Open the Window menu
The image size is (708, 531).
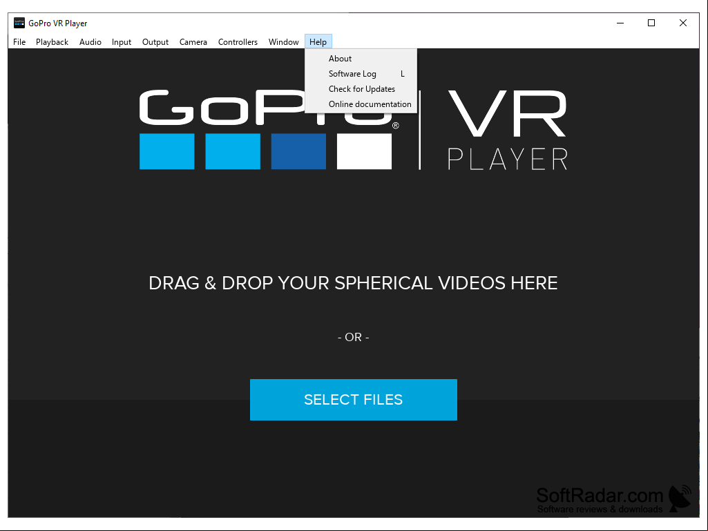coord(284,42)
